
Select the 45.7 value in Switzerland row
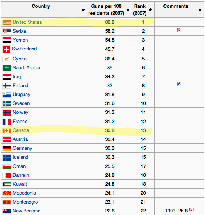(110, 49)
